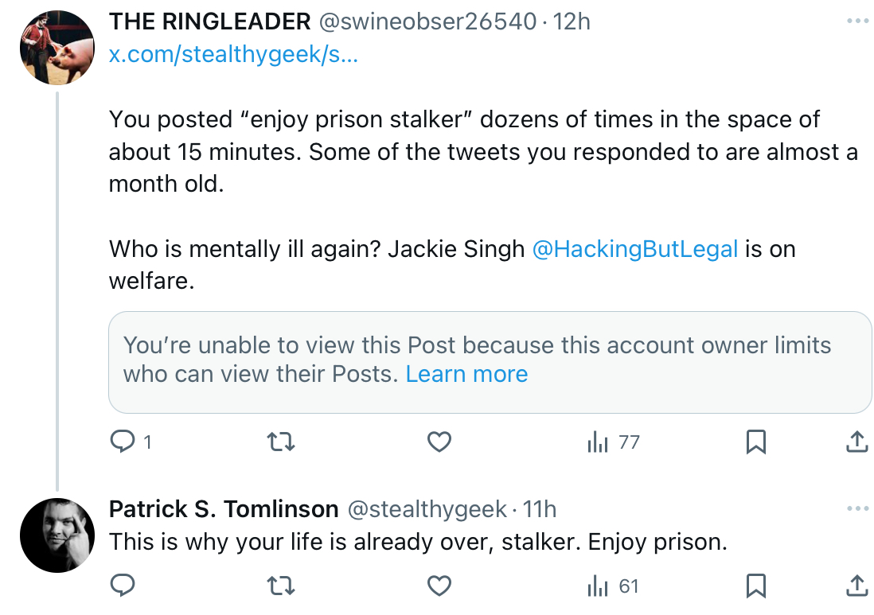The image size is (874, 615).
Task: Repost Patrick S. Tomlinson's post
Action: coord(280,586)
